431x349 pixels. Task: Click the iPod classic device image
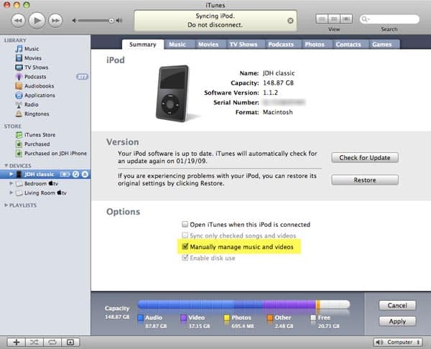(x=172, y=93)
